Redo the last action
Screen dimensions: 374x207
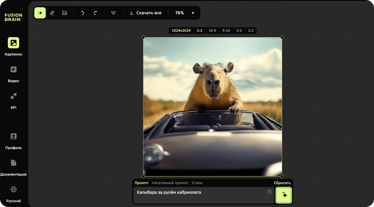95,13
